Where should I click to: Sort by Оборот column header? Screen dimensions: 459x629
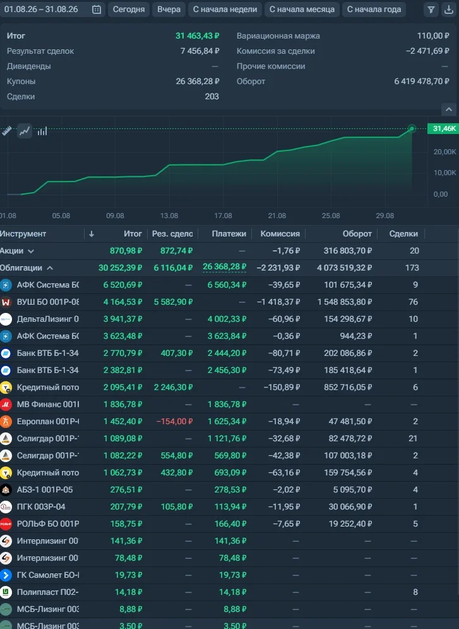pyautogui.click(x=357, y=234)
